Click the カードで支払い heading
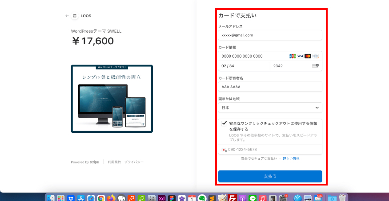 click(237, 15)
